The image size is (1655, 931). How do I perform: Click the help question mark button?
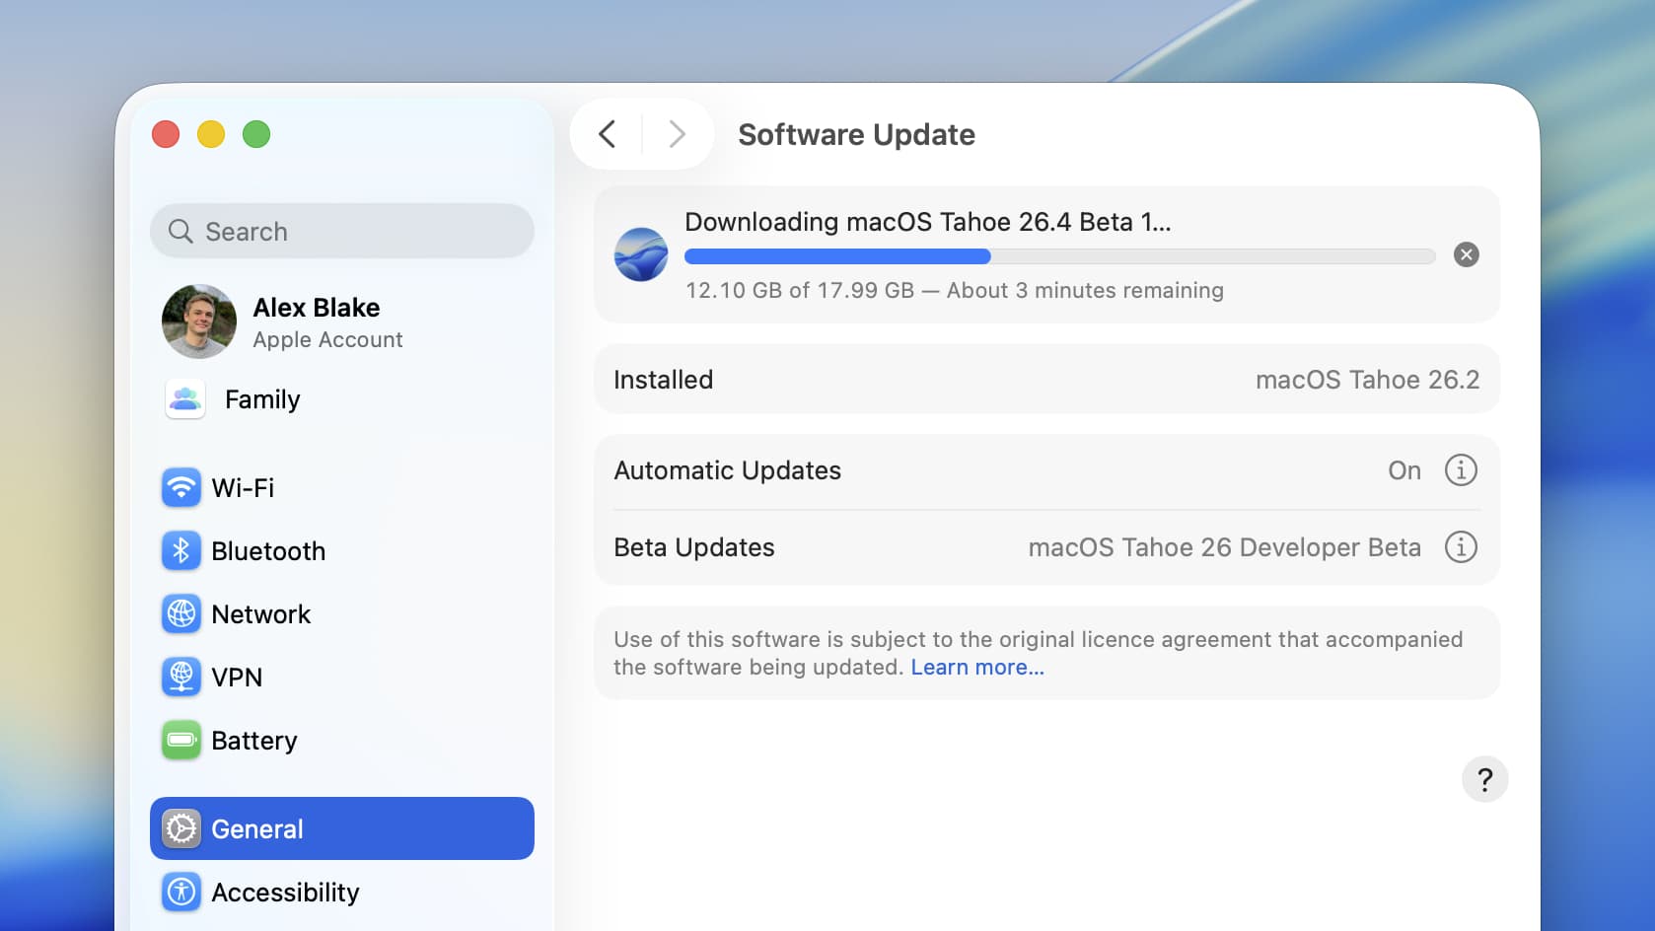[x=1484, y=779]
